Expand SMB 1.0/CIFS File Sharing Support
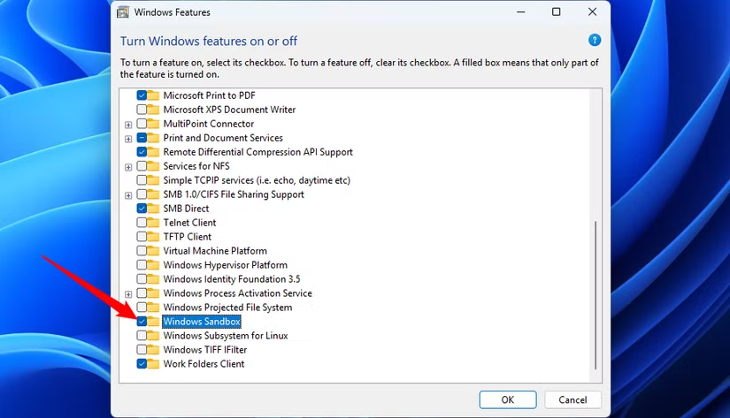Viewport: 730px width, 418px height. pos(129,194)
